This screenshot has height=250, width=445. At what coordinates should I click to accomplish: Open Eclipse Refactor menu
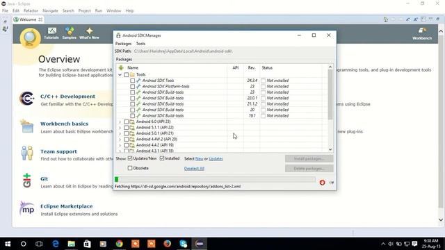click(x=31, y=11)
